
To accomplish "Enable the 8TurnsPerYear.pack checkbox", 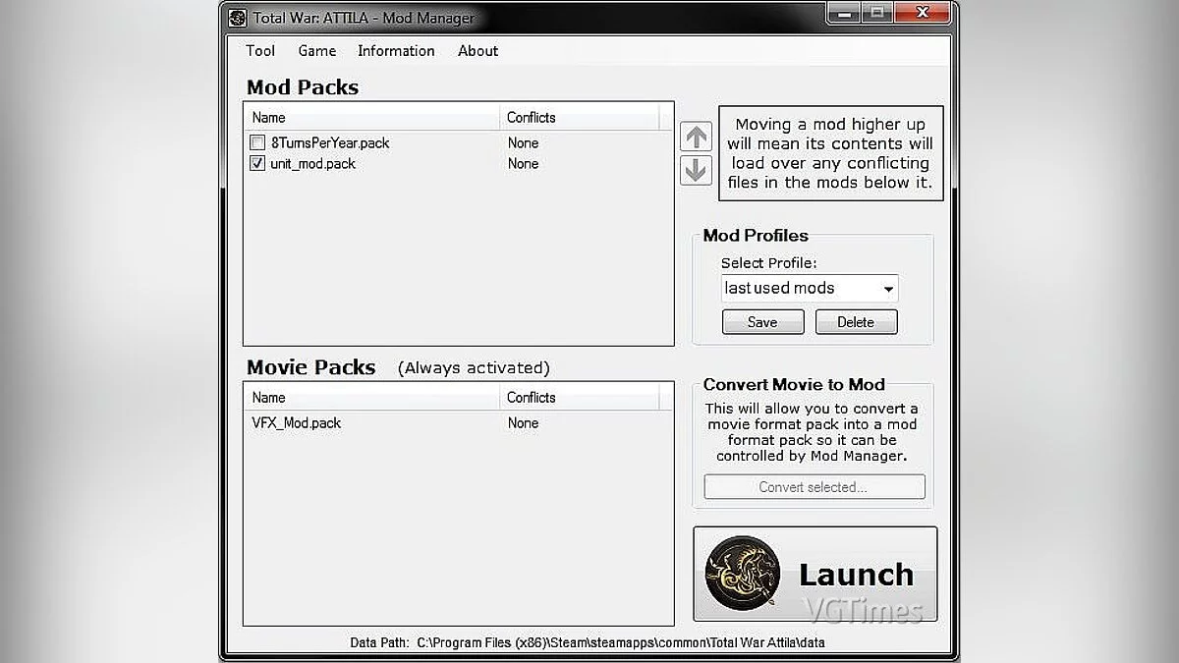I will click(257, 143).
